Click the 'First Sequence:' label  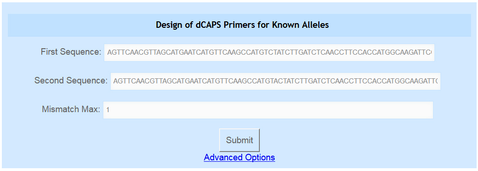pyautogui.click(x=71, y=52)
